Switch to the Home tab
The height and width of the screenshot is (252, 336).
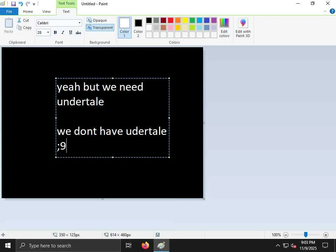click(28, 11)
